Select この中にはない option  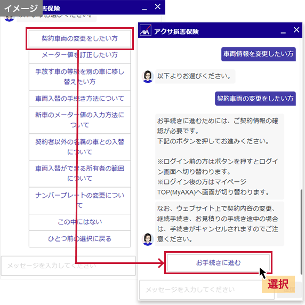pos(80,222)
